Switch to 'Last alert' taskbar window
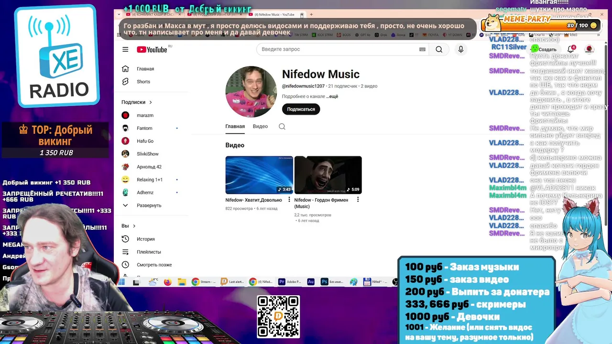 [x=232, y=282]
